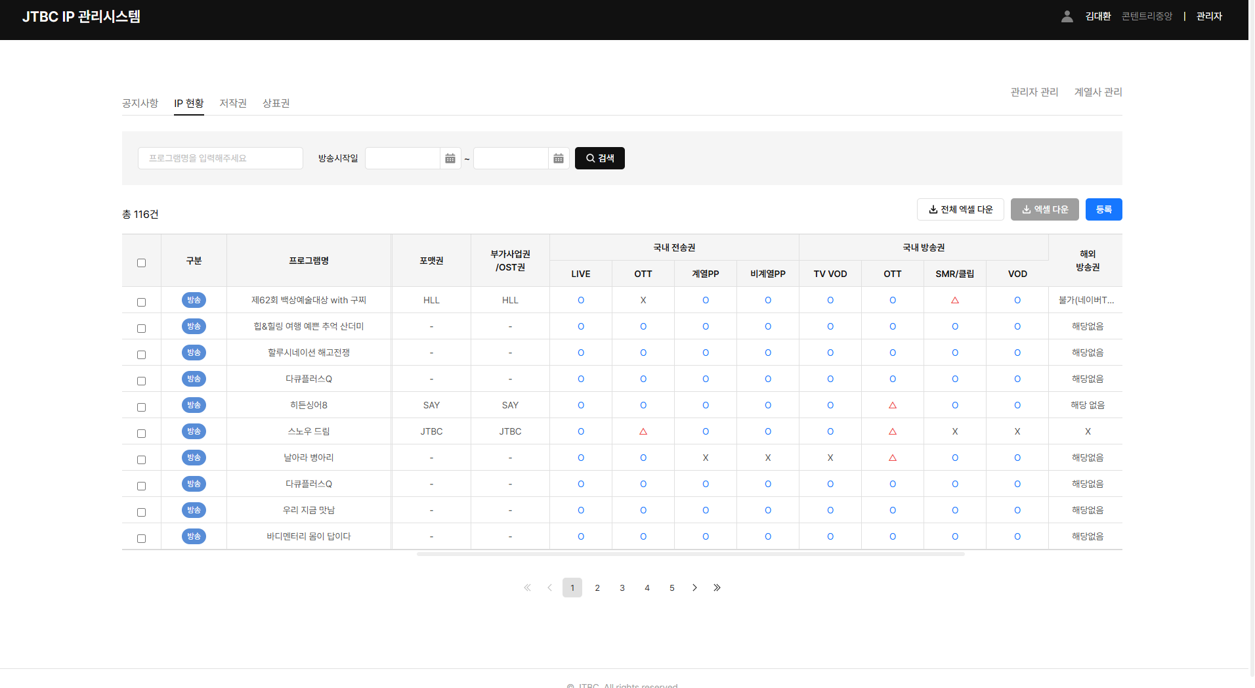Click the horizontal scrollbar under the table
Image resolution: width=1255 pixels, height=688 pixels.
(691, 554)
